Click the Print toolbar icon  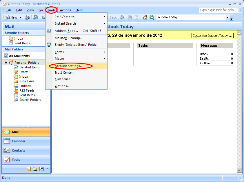coord(27,17)
